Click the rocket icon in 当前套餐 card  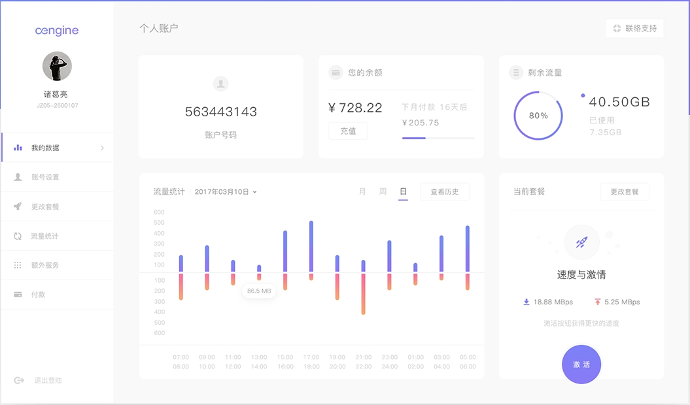pos(581,242)
